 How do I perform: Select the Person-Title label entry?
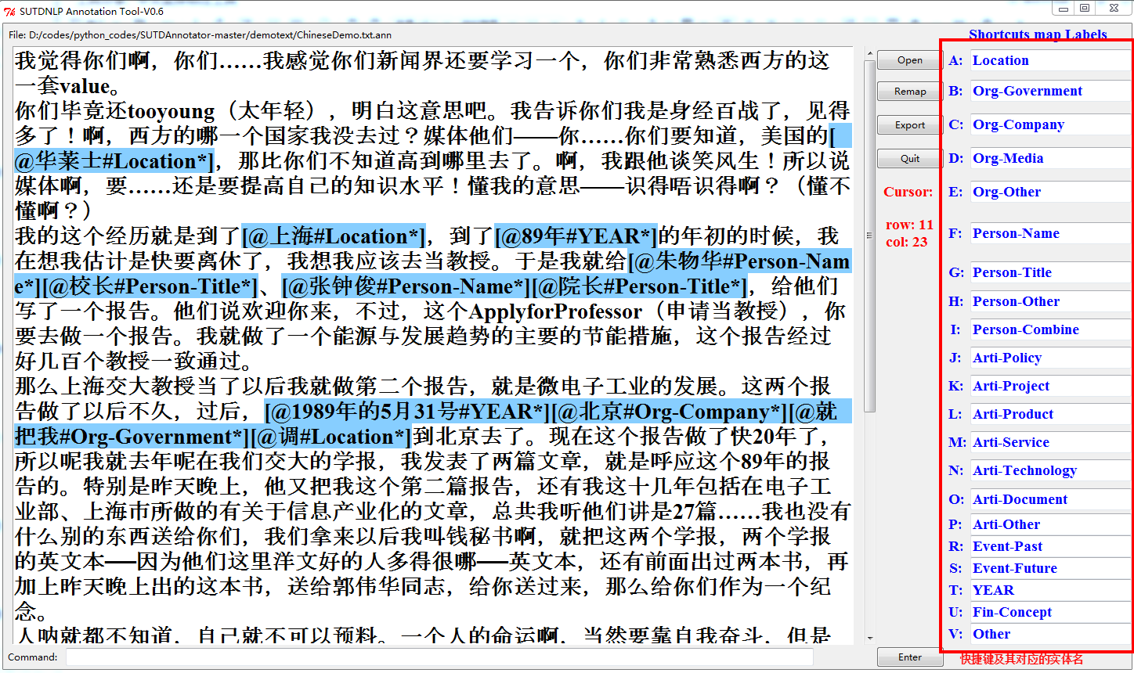click(1051, 273)
